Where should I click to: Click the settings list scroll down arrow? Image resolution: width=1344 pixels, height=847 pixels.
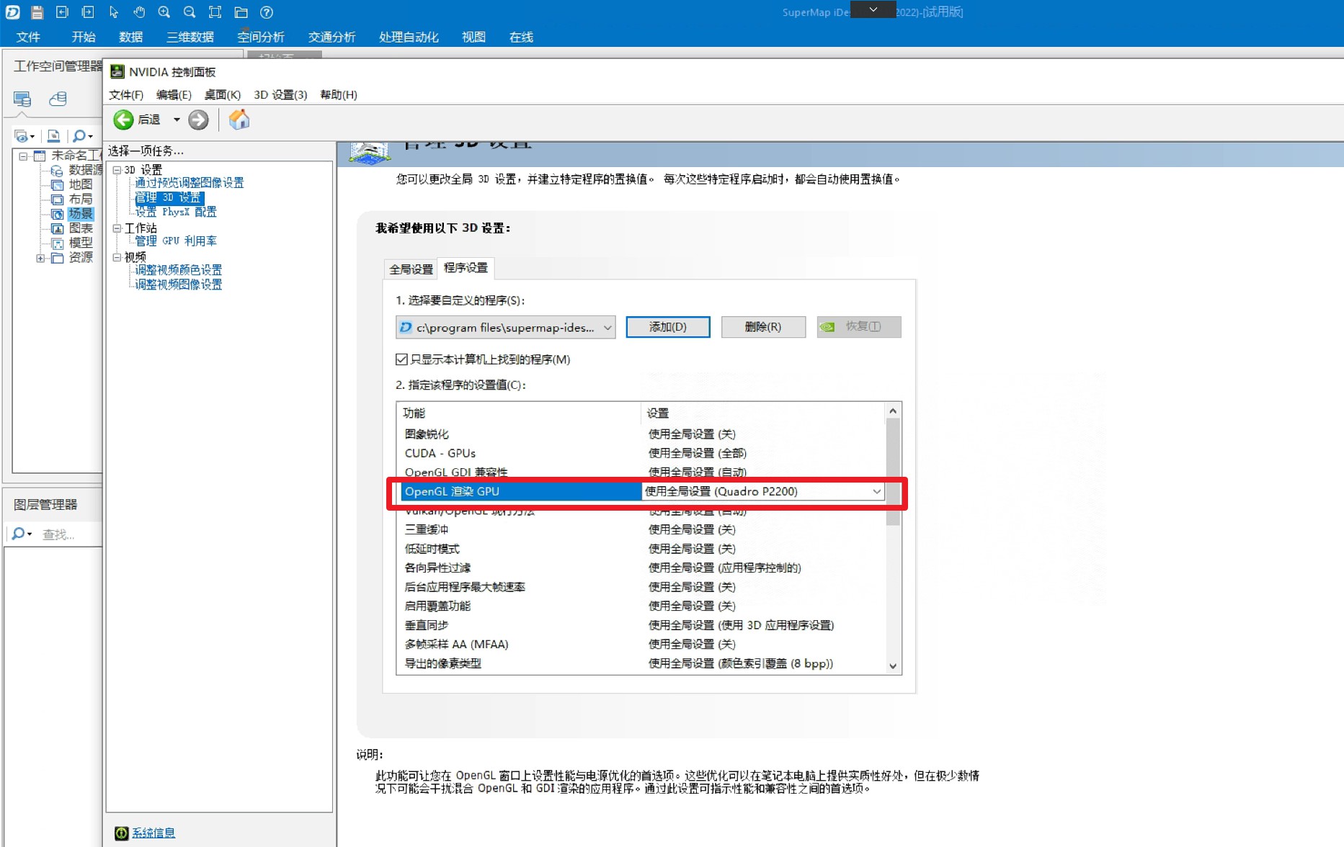click(x=892, y=666)
